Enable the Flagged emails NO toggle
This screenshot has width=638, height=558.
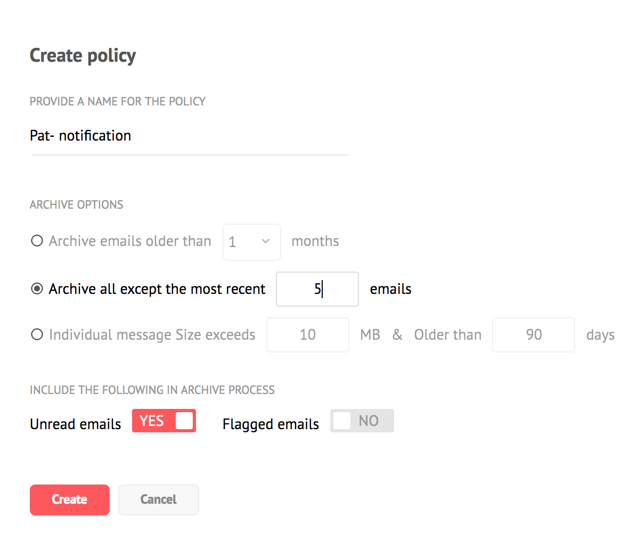pos(362,421)
